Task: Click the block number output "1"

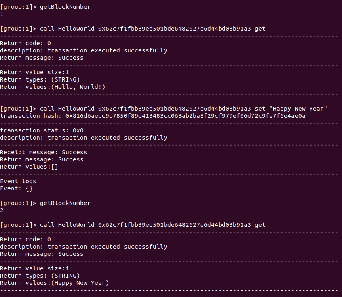Action: click(x=2, y=14)
